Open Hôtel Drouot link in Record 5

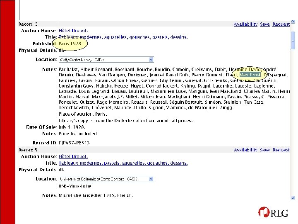coord(73,156)
